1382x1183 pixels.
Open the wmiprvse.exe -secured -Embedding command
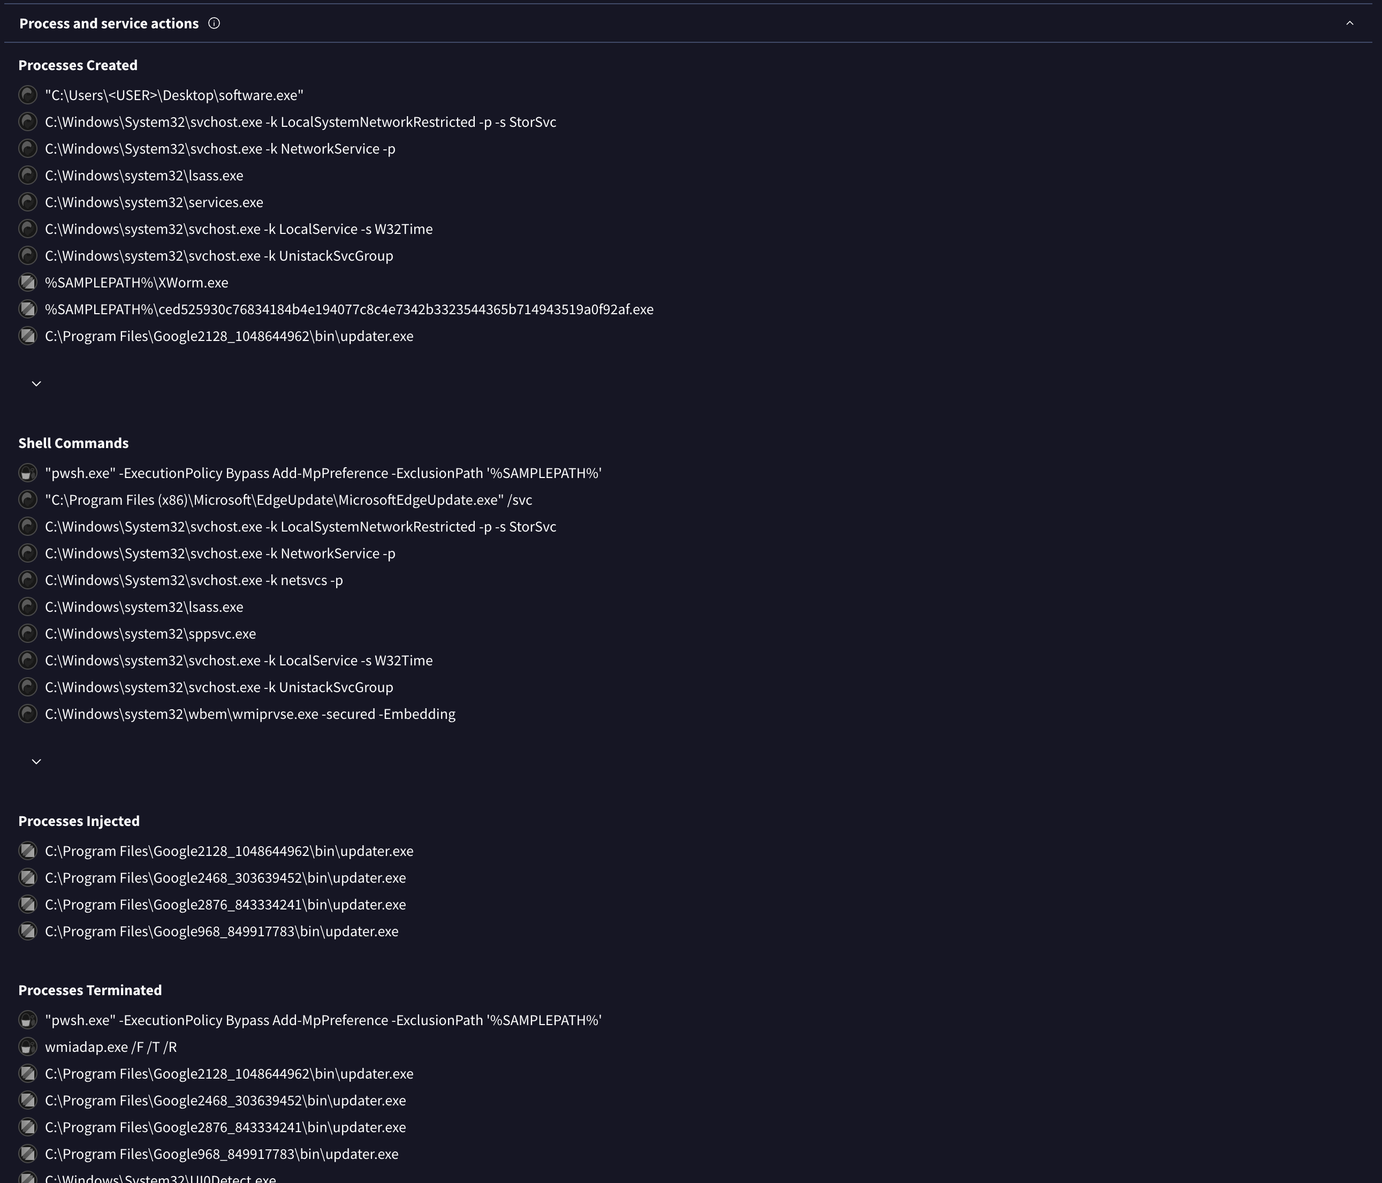point(250,714)
